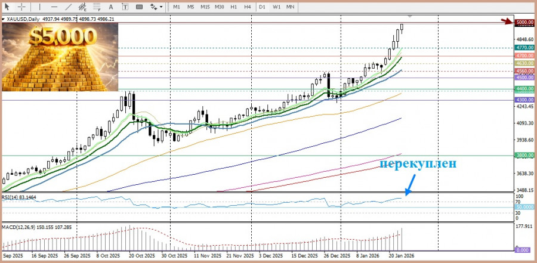This screenshot has height=263, width=537.
Task: Click the 4300.00 price level label
Action: pos(525,100)
